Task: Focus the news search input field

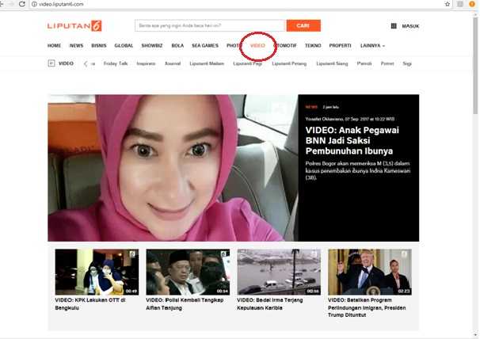Action: [211, 25]
